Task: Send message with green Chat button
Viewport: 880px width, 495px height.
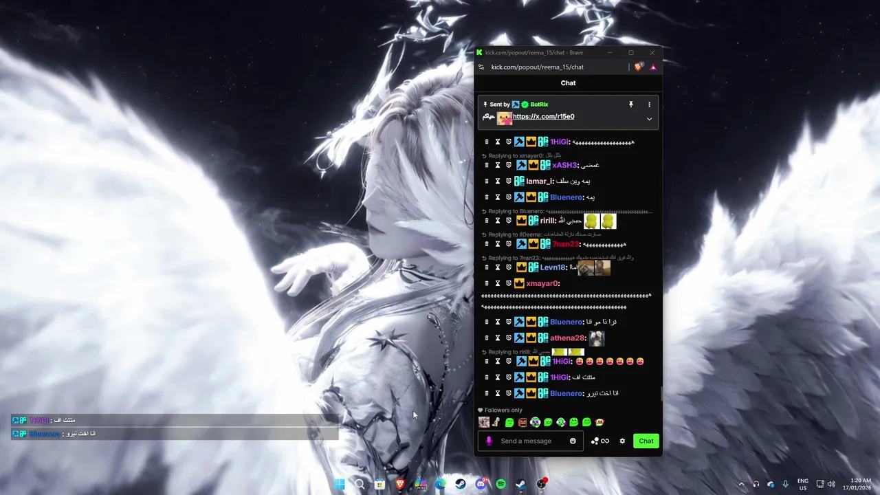Action: coord(646,441)
